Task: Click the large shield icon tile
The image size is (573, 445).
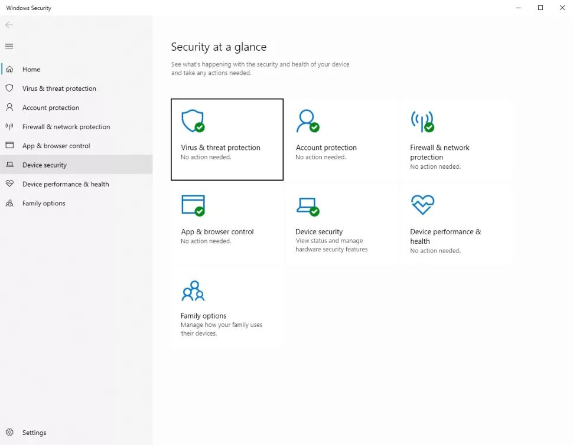Action: [x=193, y=121]
